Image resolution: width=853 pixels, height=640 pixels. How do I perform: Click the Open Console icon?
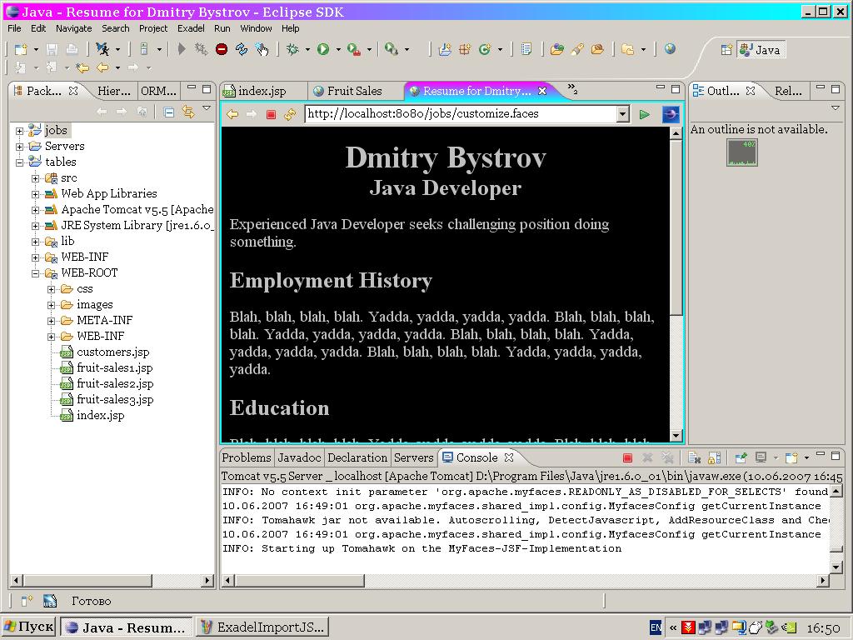[791, 457]
